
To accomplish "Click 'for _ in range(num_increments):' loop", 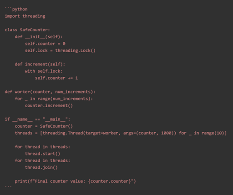I will coord(54,99).
